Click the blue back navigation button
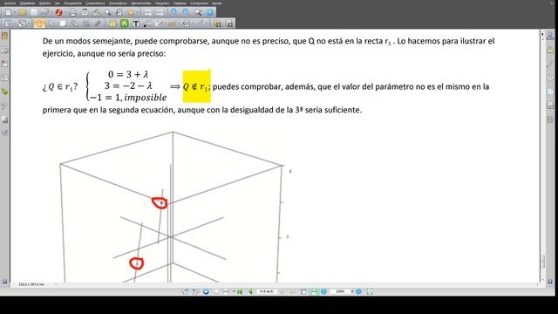The image size is (558, 314). pyautogui.click(x=206, y=291)
